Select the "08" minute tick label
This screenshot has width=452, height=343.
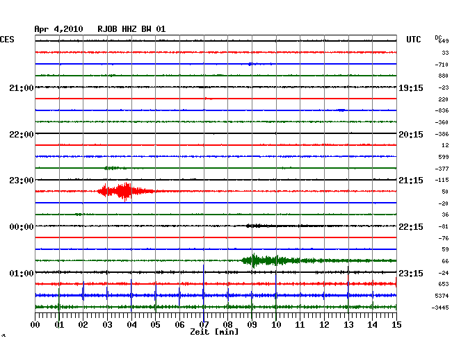(x=227, y=325)
